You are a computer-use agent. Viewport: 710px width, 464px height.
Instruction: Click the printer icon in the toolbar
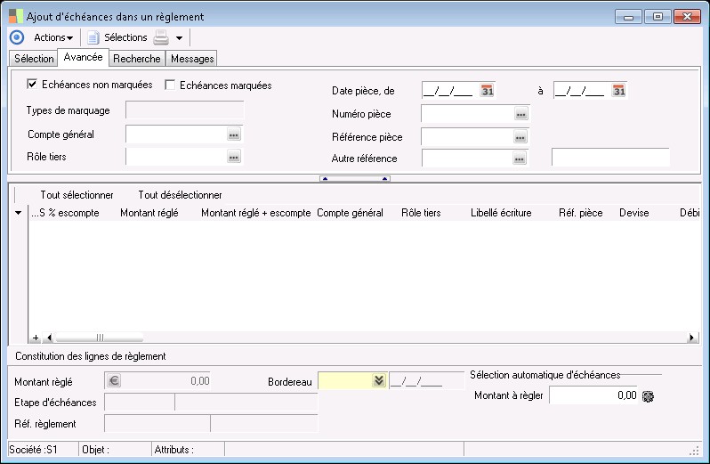[x=161, y=37]
